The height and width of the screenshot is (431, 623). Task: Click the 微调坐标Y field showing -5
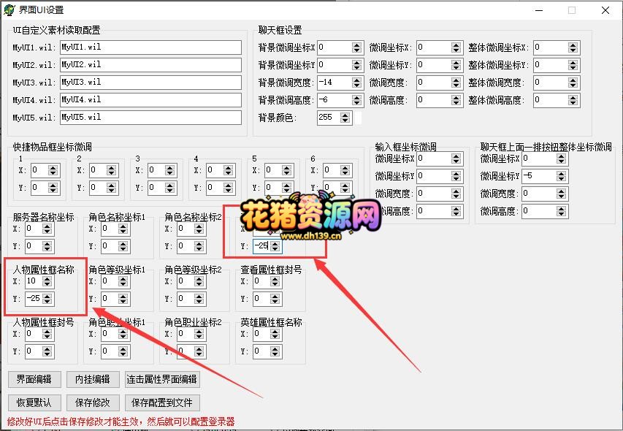coord(539,176)
